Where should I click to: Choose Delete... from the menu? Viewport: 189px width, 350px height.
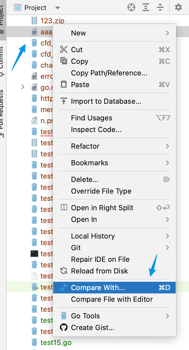point(114,179)
